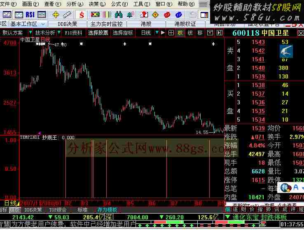Click the 2143.42 index value in status bar
304x230 pixels.
point(23,217)
